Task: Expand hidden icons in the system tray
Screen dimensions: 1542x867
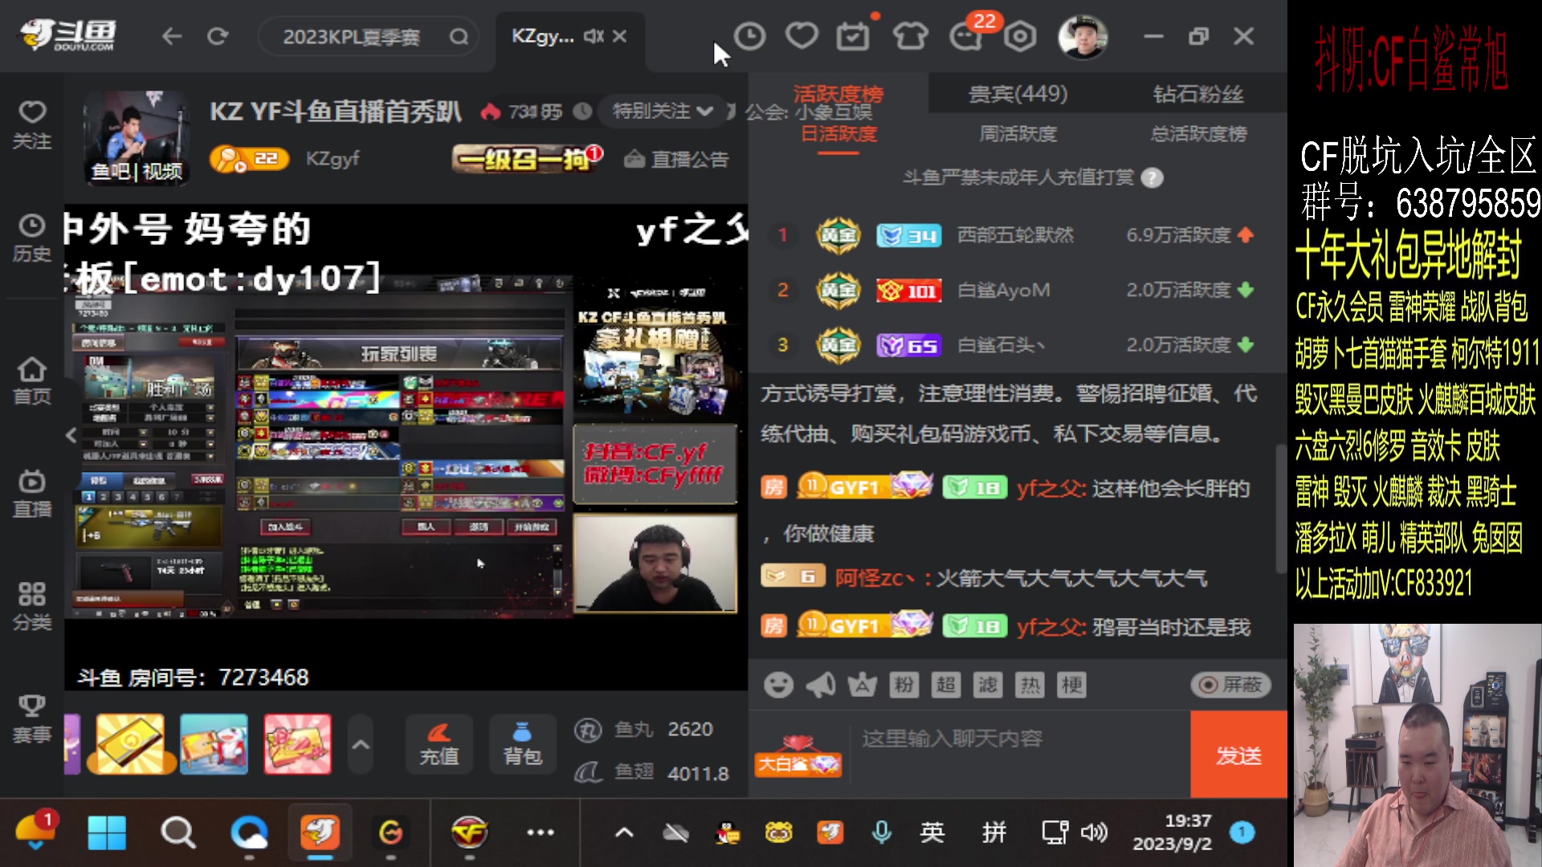Action: (624, 832)
